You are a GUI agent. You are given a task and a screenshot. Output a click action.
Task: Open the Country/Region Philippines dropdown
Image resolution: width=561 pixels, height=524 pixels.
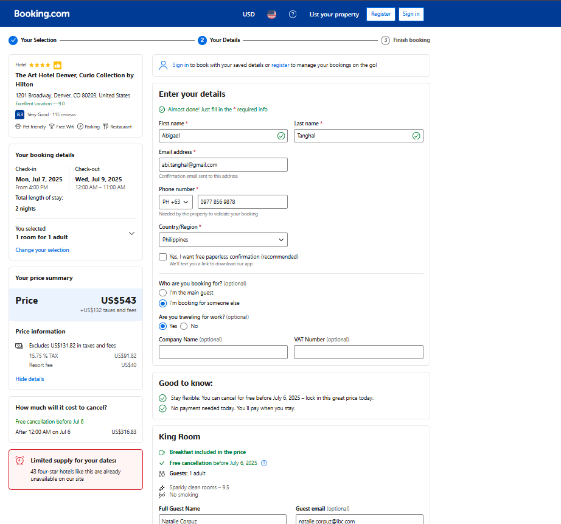click(x=223, y=240)
